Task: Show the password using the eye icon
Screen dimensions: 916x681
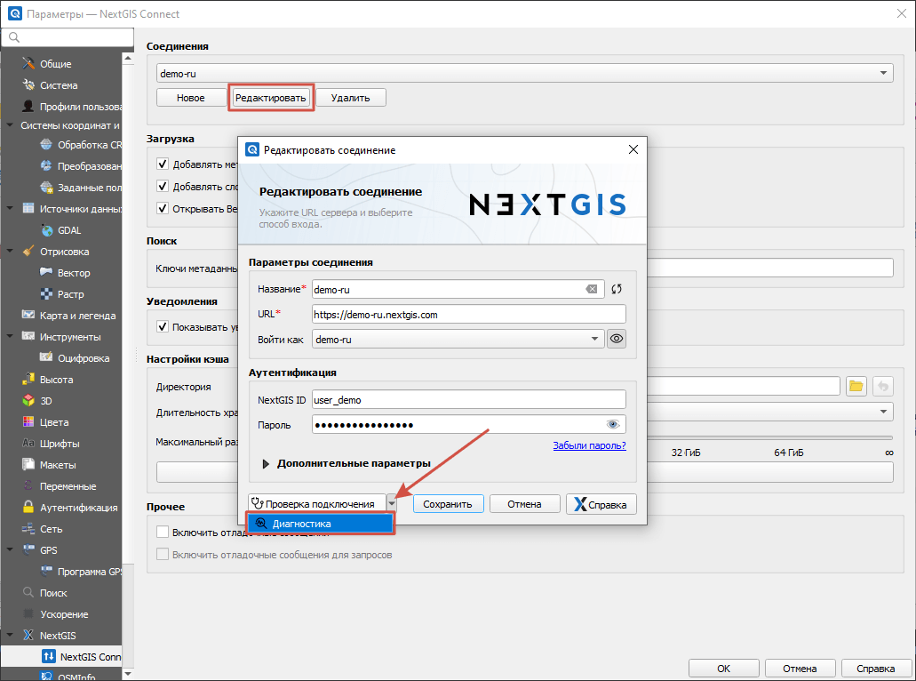Action: [x=613, y=424]
